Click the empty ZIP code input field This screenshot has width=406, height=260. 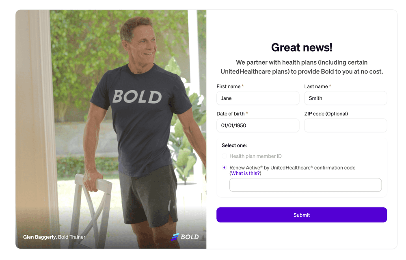tap(346, 126)
